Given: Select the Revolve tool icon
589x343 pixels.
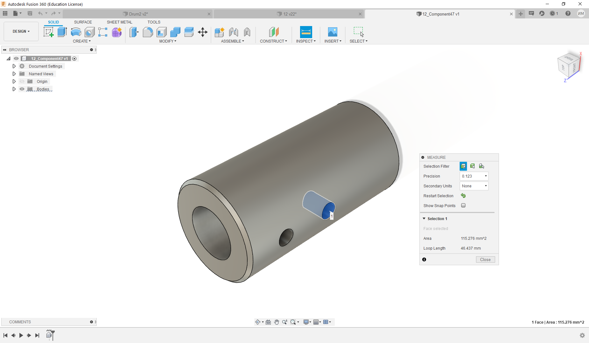Looking at the screenshot, I should pyautogui.click(x=76, y=32).
